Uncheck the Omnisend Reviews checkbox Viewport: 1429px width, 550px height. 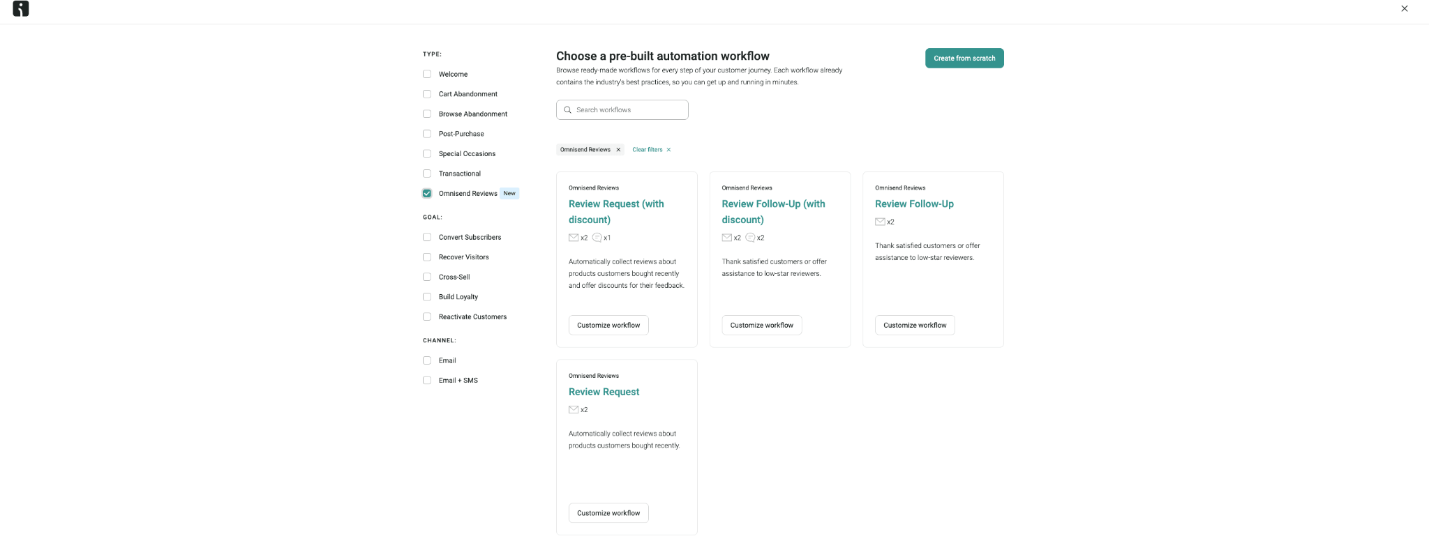[x=427, y=194]
